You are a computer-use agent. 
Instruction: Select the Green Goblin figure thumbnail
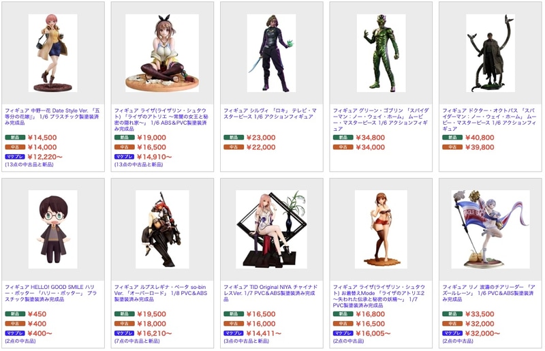coord(381,53)
